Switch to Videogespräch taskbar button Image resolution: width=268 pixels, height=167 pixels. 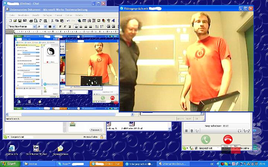[x=140, y=164]
